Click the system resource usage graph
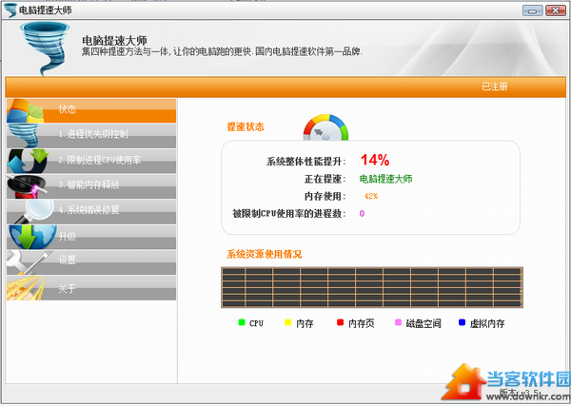Image resolution: width=571 pixels, height=406 pixels. pyautogui.click(x=372, y=287)
